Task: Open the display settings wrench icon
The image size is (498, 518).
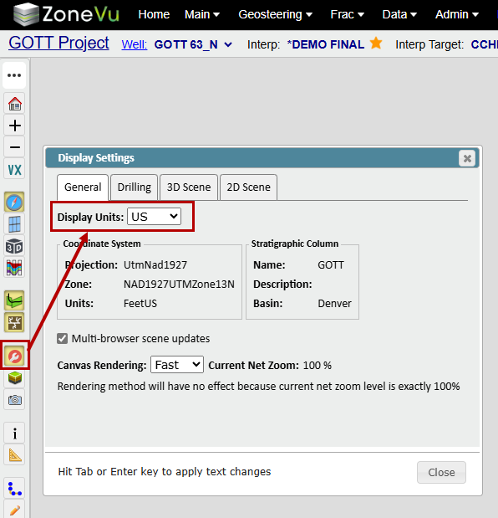Action: click(14, 356)
